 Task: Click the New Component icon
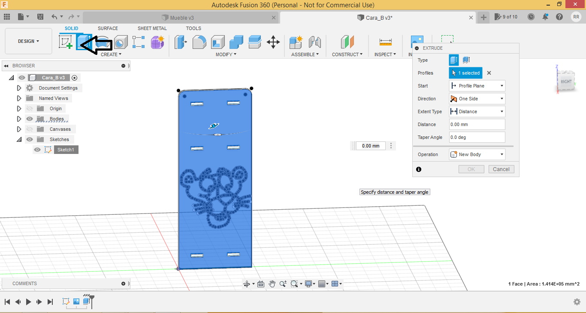click(x=296, y=42)
